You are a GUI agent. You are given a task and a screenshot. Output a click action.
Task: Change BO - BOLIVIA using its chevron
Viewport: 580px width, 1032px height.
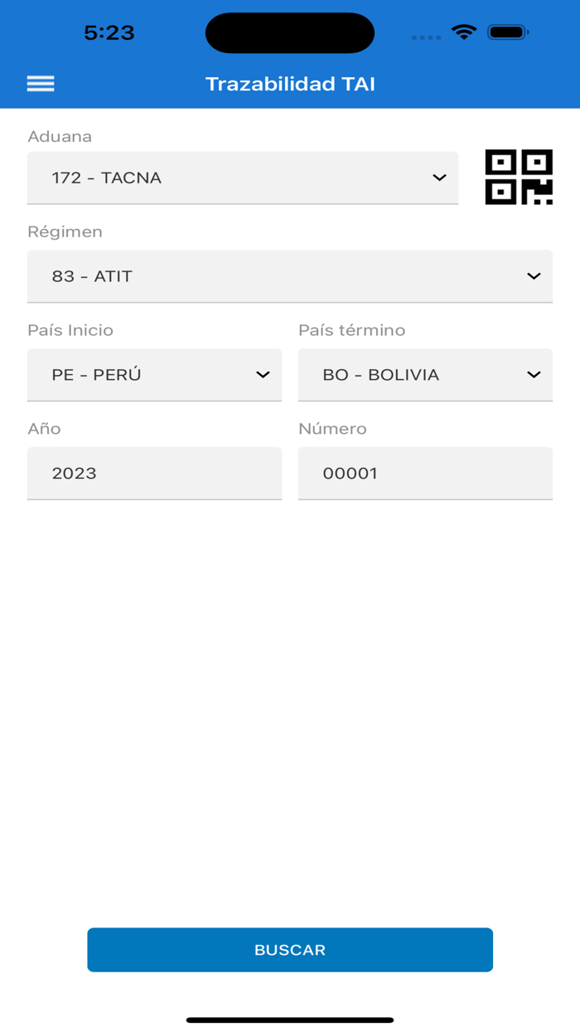pos(535,375)
